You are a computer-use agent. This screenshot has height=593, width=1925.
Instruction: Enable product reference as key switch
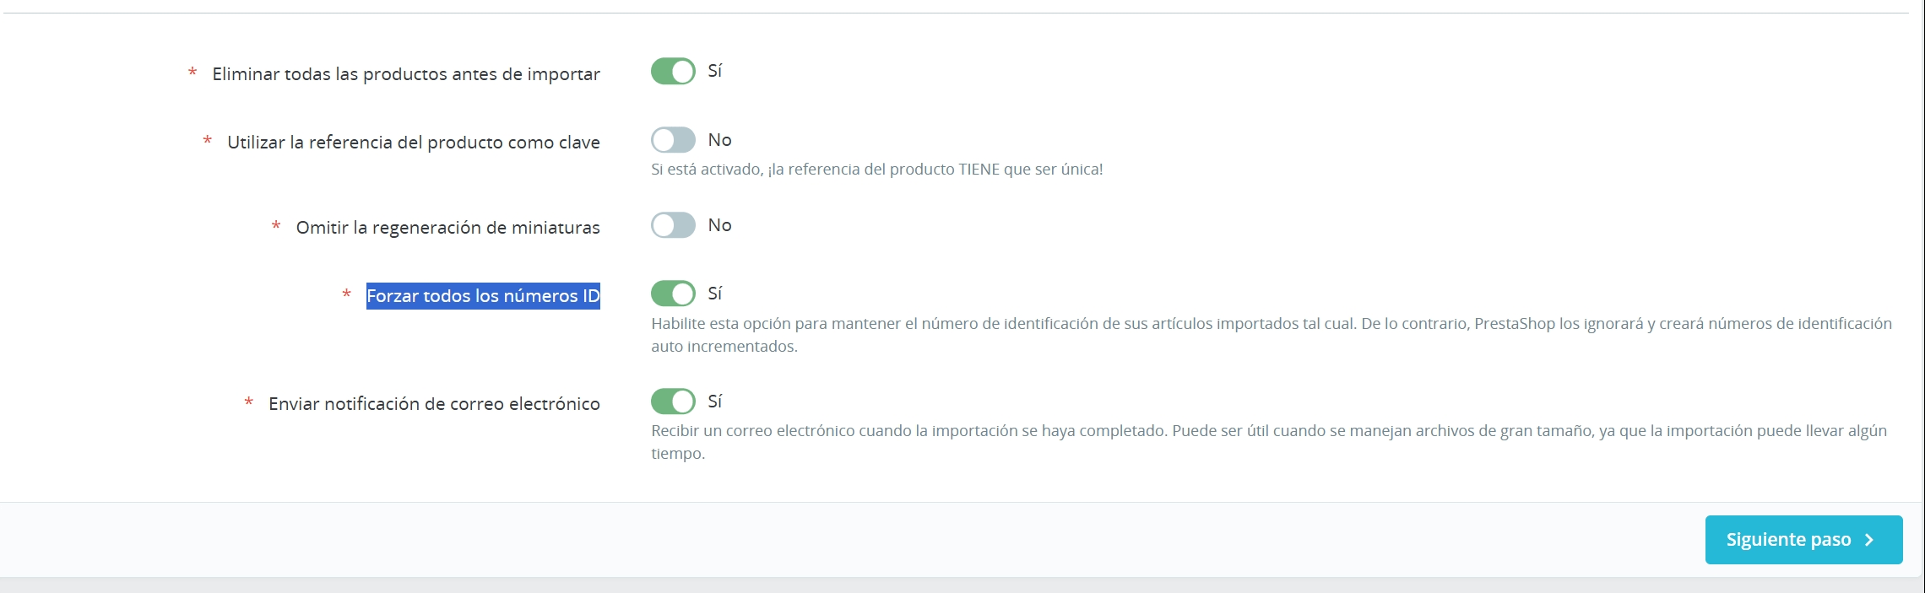673,140
